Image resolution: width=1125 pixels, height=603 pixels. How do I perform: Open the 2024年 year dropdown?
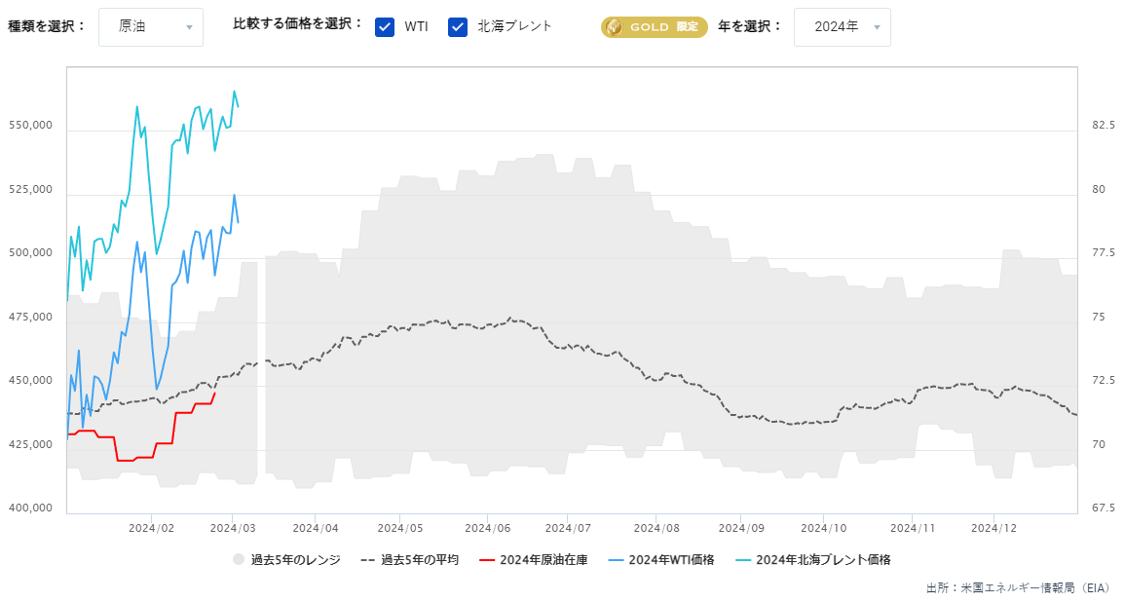pyautogui.click(x=843, y=27)
